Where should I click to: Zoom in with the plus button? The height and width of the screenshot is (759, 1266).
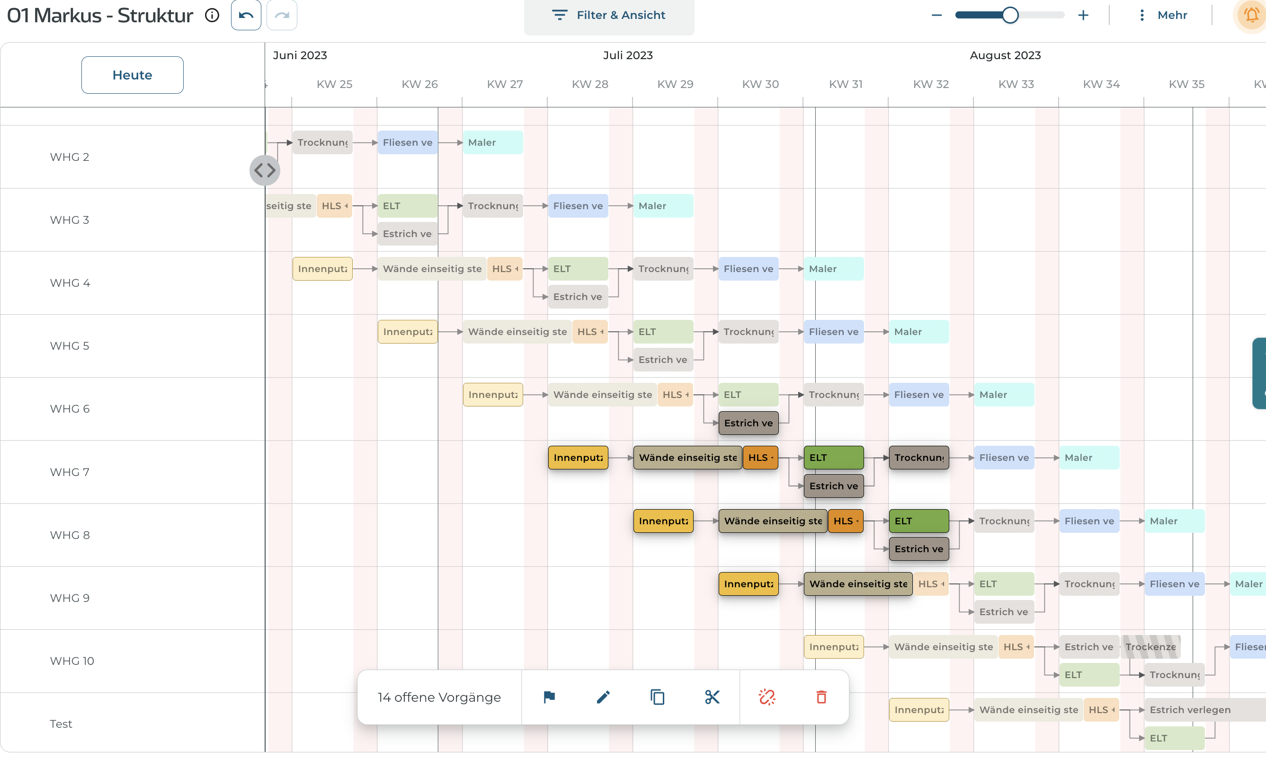pos(1083,15)
